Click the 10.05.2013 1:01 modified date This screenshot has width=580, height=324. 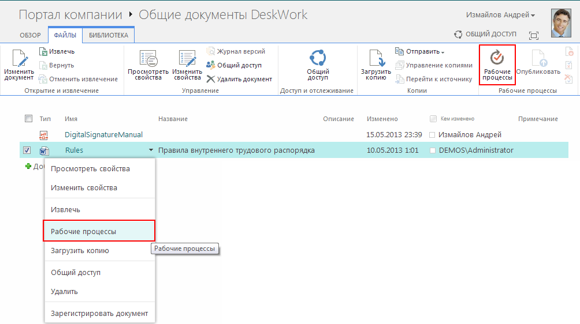(392, 150)
